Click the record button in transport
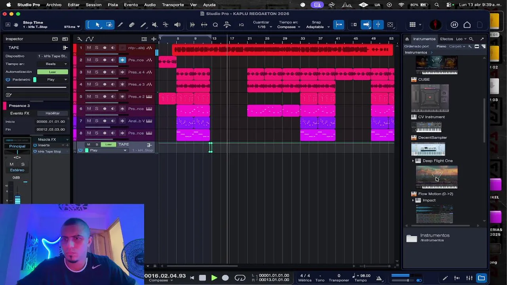This screenshot has width=507, height=285. click(225, 278)
